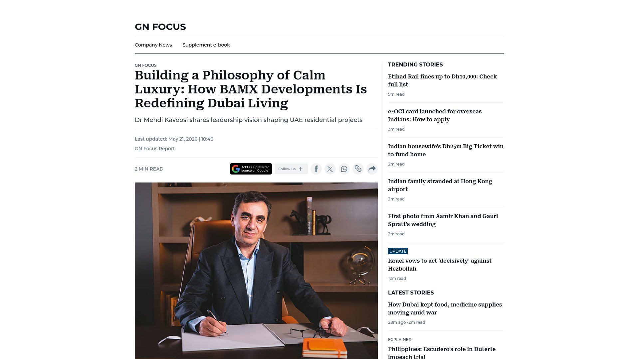Open Indian housewife's Big Ticket win story
The height and width of the screenshot is (359, 639).
tap(446, 150)
